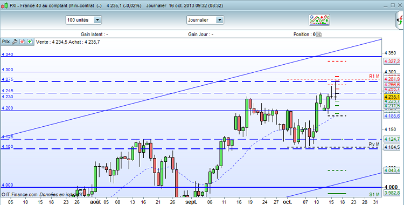Image resolution: width=404 pixels, height=205 pixels.
Task: Click the IT-Finance.com copyright text
Action: click(x=19, y=194)
